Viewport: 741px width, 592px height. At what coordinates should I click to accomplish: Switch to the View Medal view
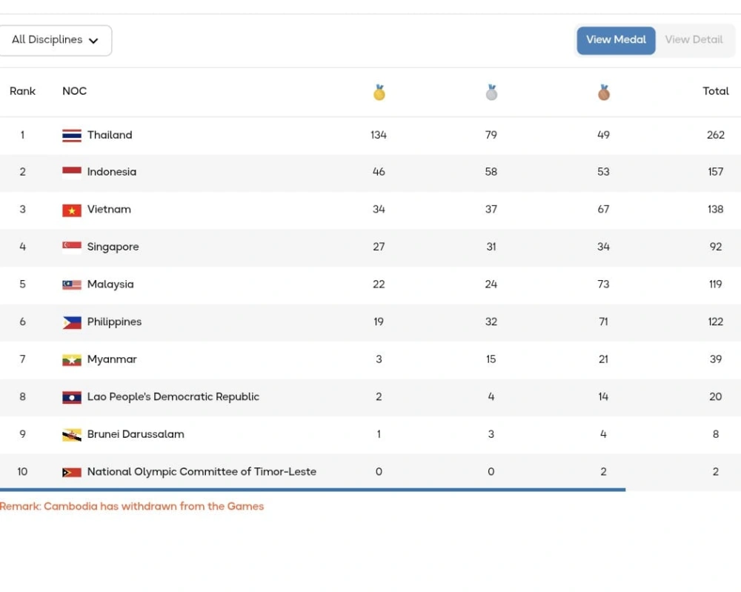tap(616, 40)
